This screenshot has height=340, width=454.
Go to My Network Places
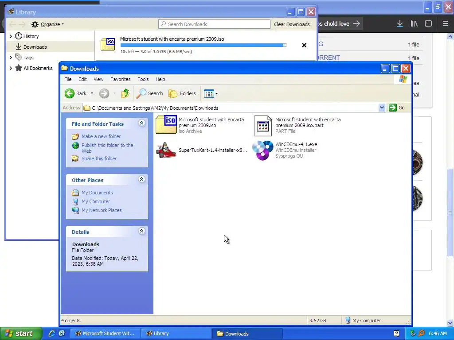(x=102, y=210)
